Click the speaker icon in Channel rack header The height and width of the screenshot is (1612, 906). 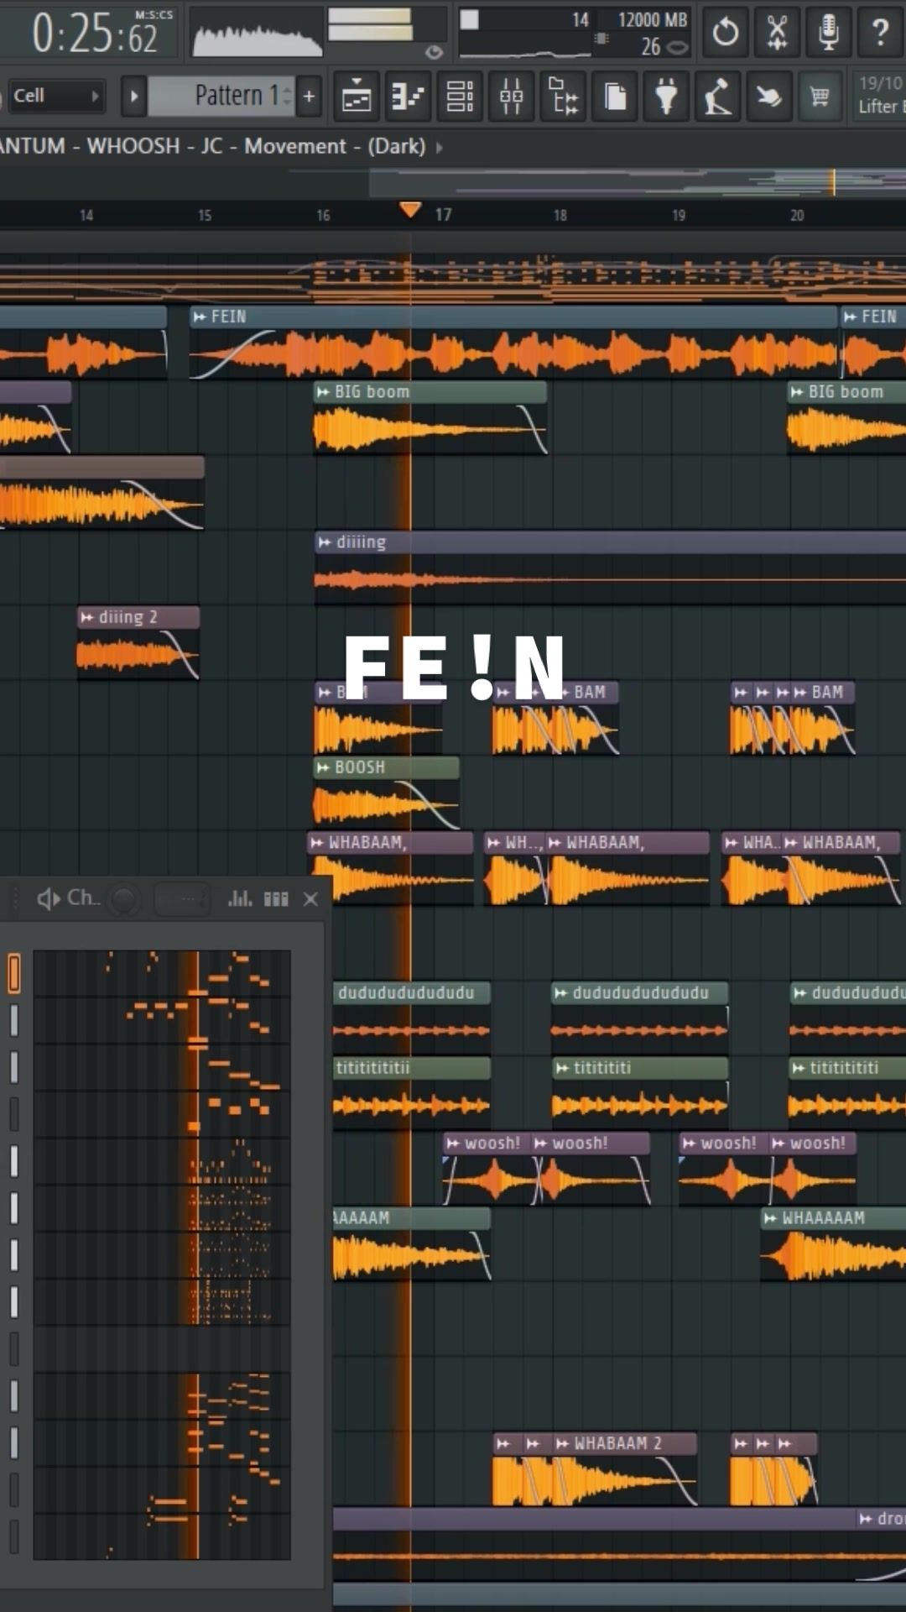tap(49, 898)
